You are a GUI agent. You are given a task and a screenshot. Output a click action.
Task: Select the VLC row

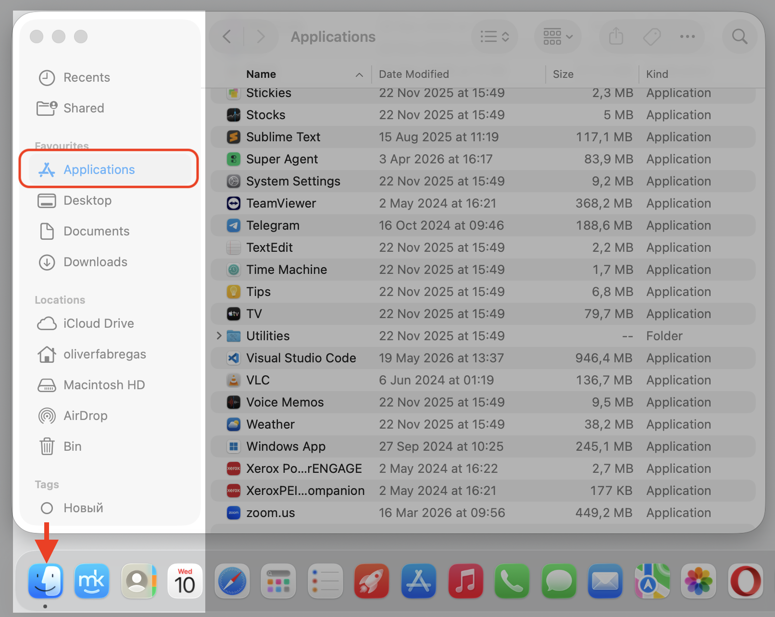pyautogui.click(x=483, y=380)
